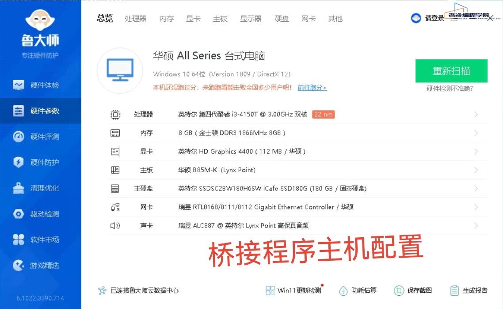Viewport: 503px width, 309px height.
Task: Click the cloud data center connection icon
Action: tap(103, 291)
